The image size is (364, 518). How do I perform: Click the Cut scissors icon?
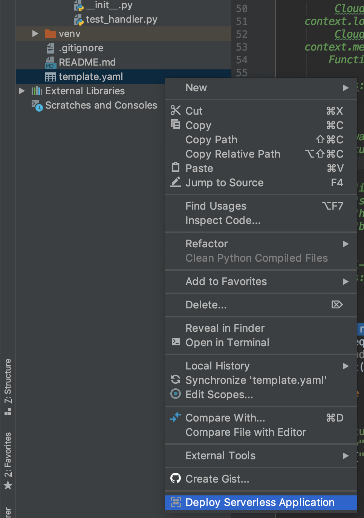176,110
